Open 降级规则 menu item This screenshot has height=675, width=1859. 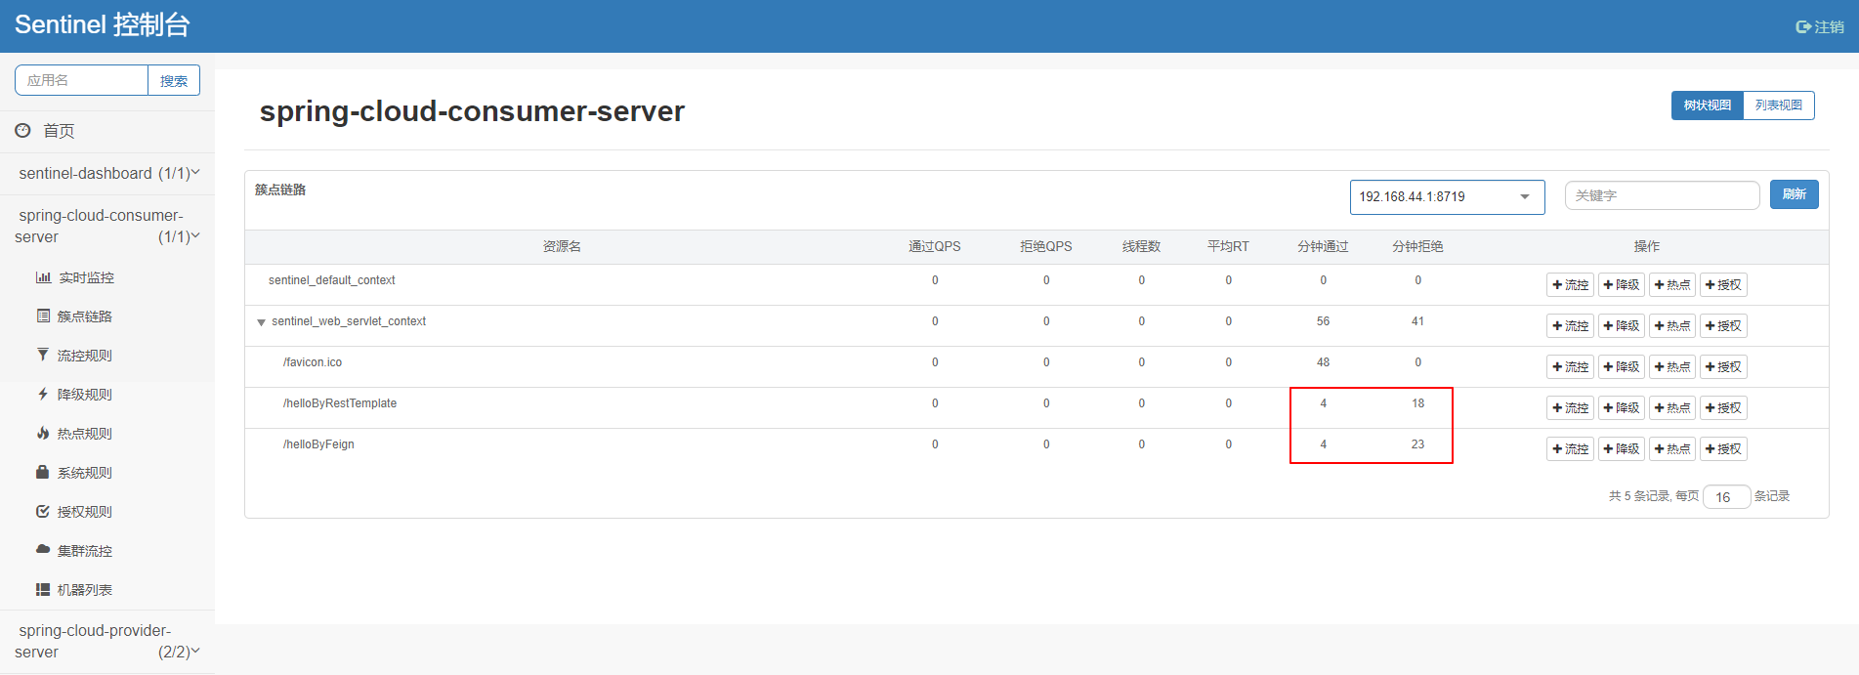click(107, 395)
